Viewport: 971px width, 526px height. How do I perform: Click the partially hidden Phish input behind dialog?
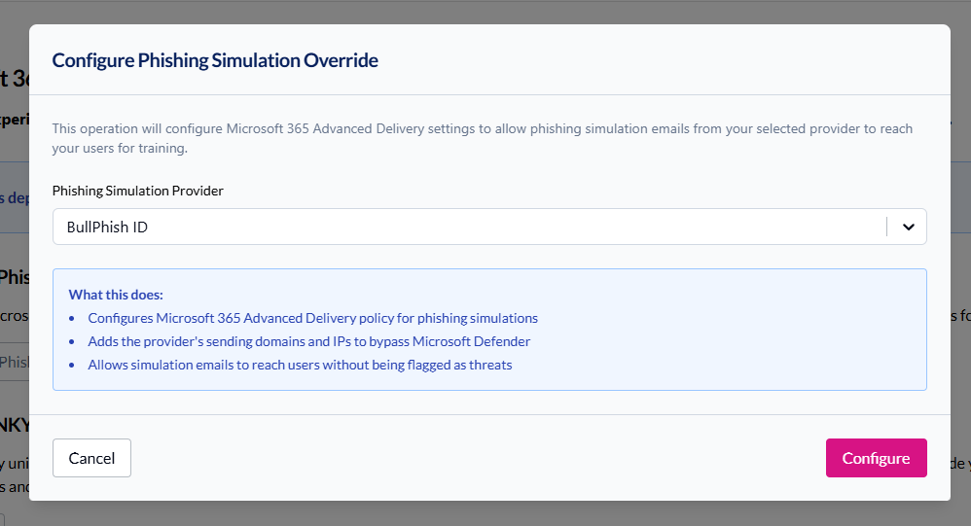pos(14,362)
